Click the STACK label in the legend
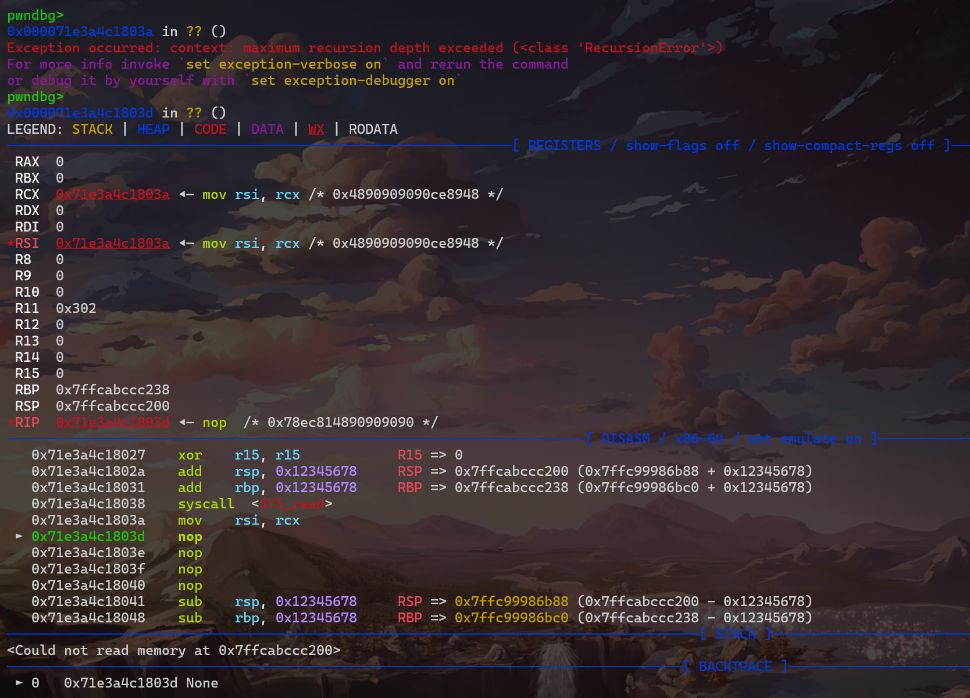The width and height of the screenshot is (970, 698). pos(92,129)
